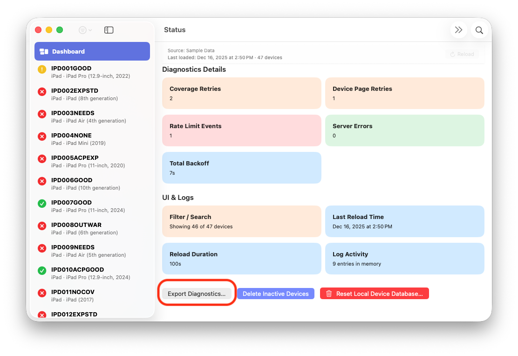This screenshot has width=518, height=356.
Task: Click the Rate Limit Events card
Action: point(241,130)
